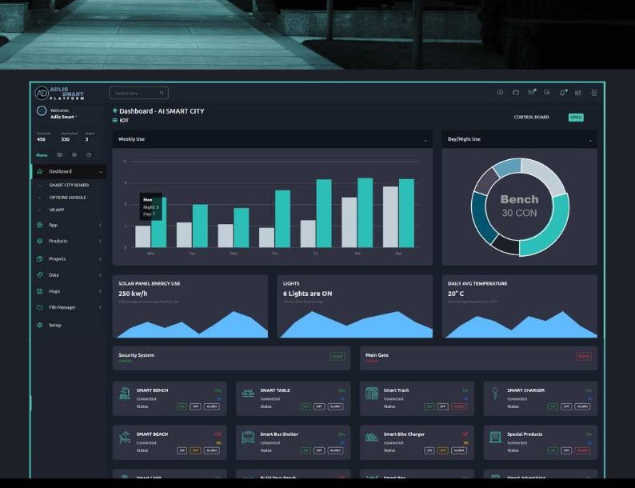The width and height of the screenshot is (635, 488).
Task: Click the hamburger icon next to IOT
Action: click(115, 120)
